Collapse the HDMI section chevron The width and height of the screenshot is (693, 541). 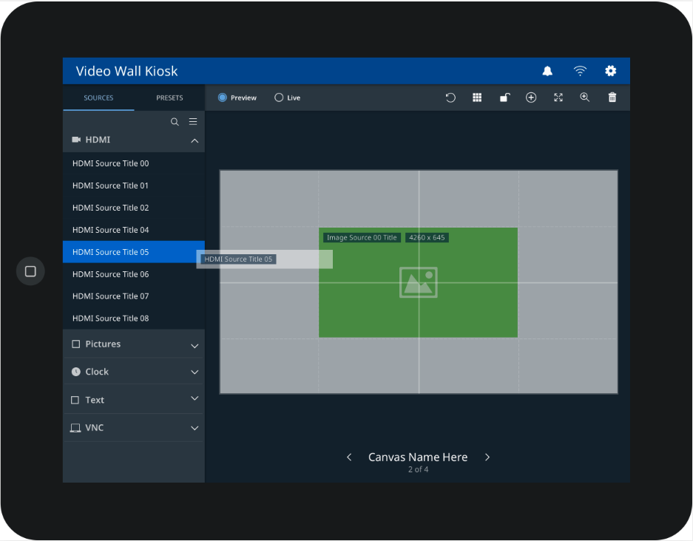point(195,140)
